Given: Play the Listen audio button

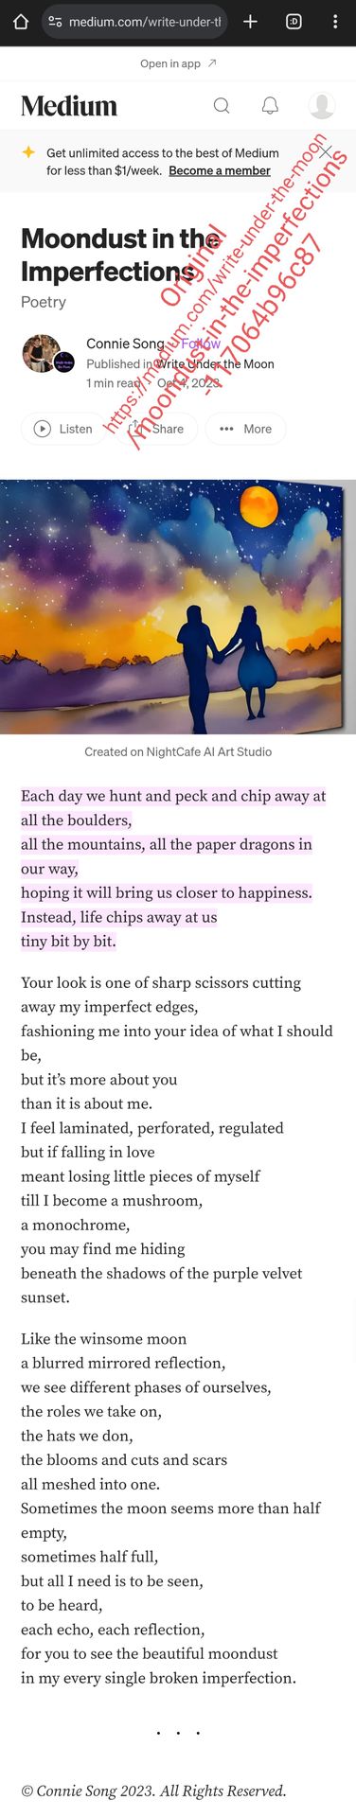Looking at the screenshot, I should (x=63, y=429).
